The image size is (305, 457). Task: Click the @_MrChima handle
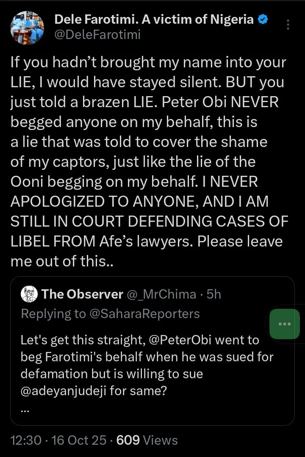point(162,294)
